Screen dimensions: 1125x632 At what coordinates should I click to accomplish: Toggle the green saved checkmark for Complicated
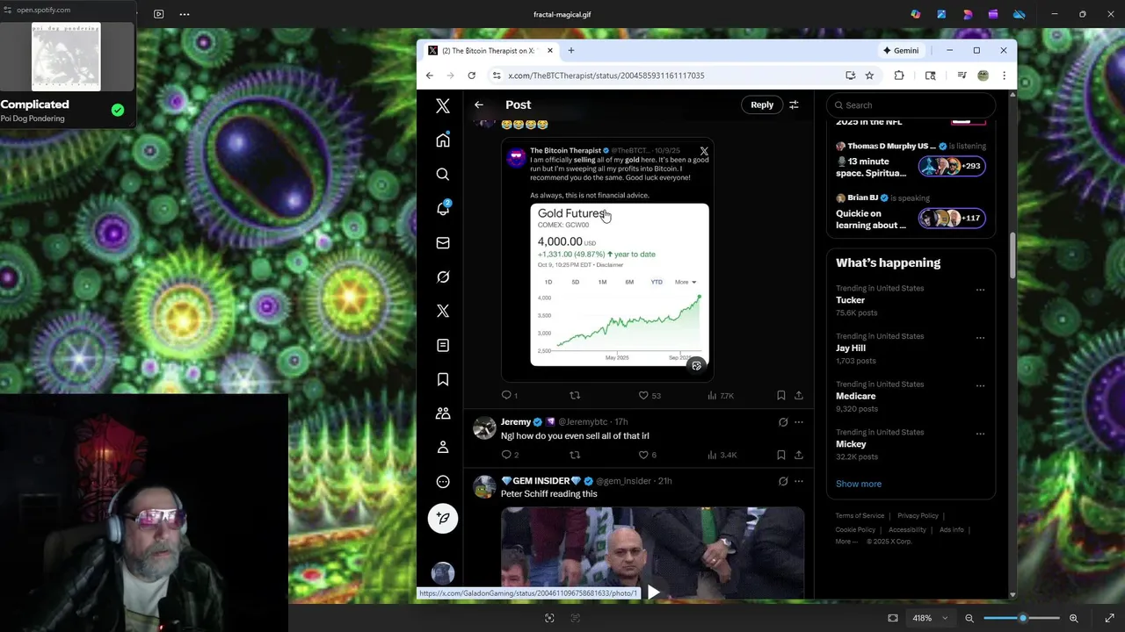tap(118, 111)
